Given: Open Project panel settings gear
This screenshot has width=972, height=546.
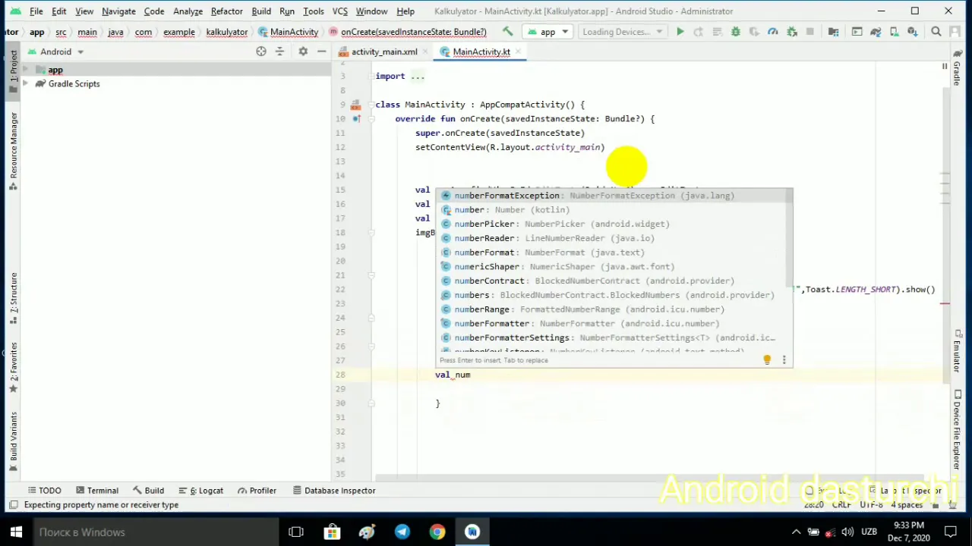Looking at the screenshot, I should click(302, 52).
